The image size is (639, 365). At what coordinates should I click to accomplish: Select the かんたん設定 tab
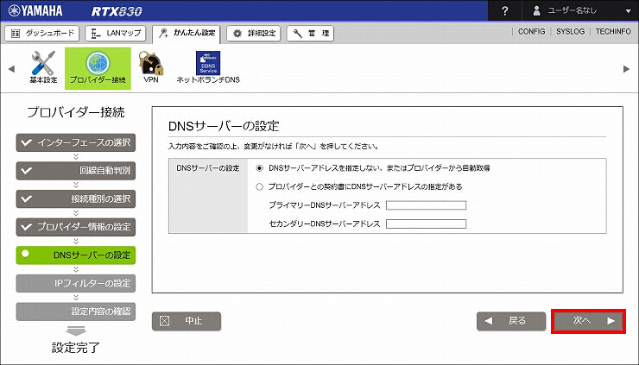click(187, 34)
